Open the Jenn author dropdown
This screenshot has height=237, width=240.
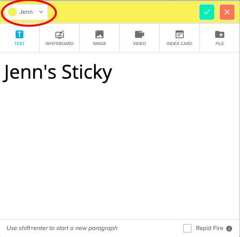pyautogui.click(x=26, y=12)
